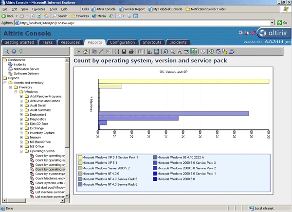
Task: Switch to the Resources tab
Action: 70,42
